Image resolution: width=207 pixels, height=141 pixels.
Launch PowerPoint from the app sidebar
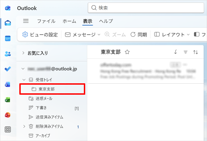click(x=8, y=115)
